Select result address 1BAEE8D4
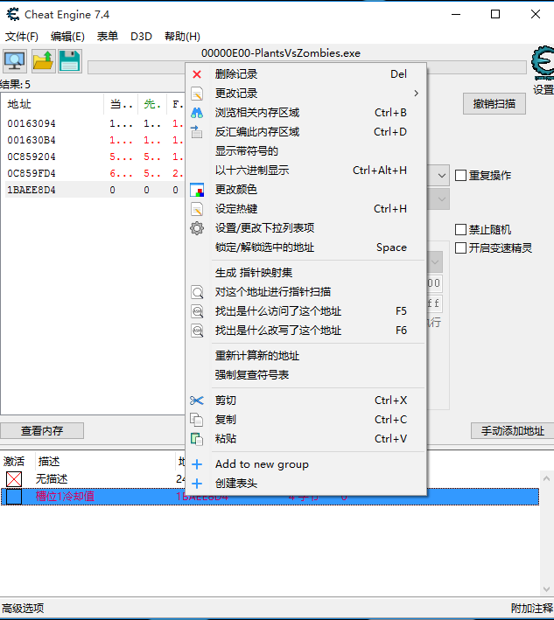Image resolution: width=554 pixels, height=620 pixels. 32,190
